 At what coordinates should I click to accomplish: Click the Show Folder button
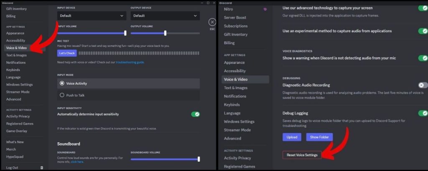(x=319, y=137)
